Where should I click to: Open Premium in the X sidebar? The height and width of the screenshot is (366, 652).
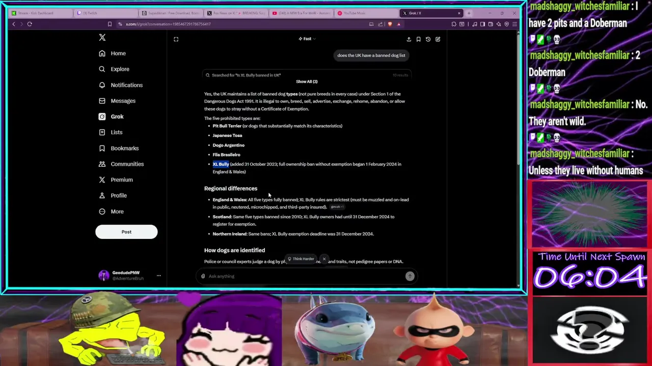[116, 179]
